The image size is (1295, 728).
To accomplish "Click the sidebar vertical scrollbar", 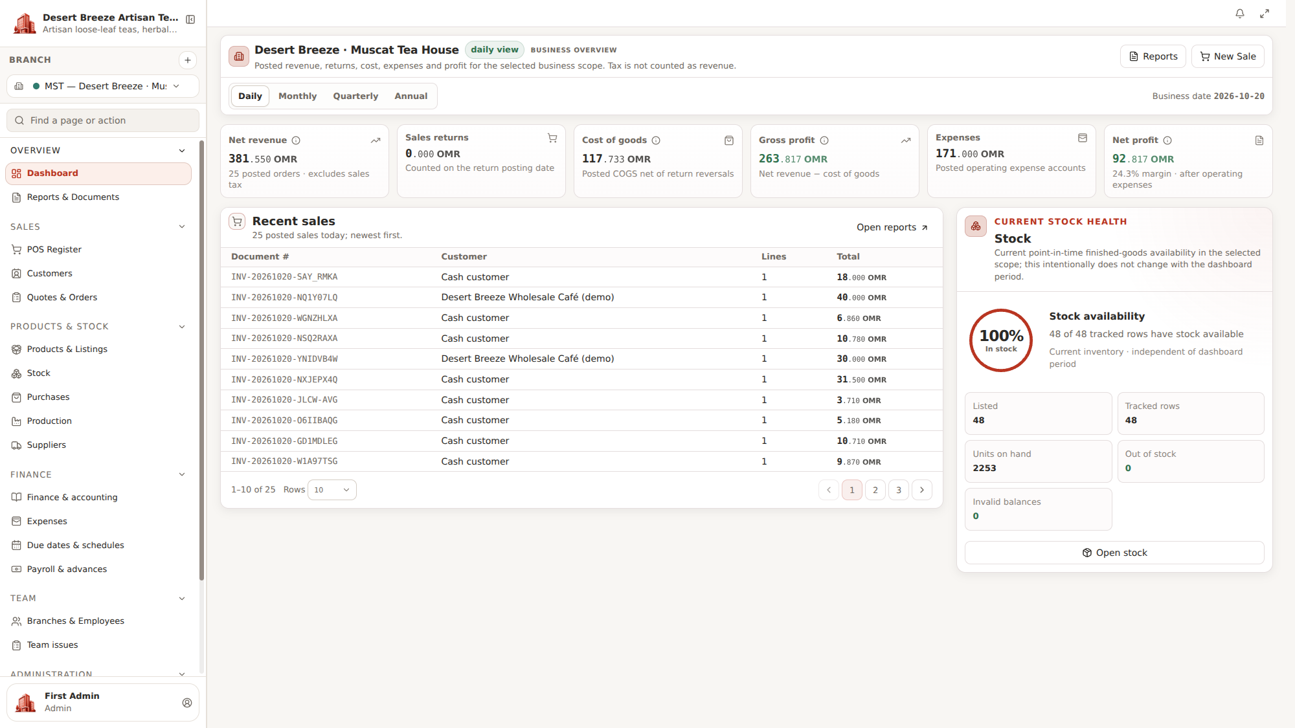I will (201, 360).
